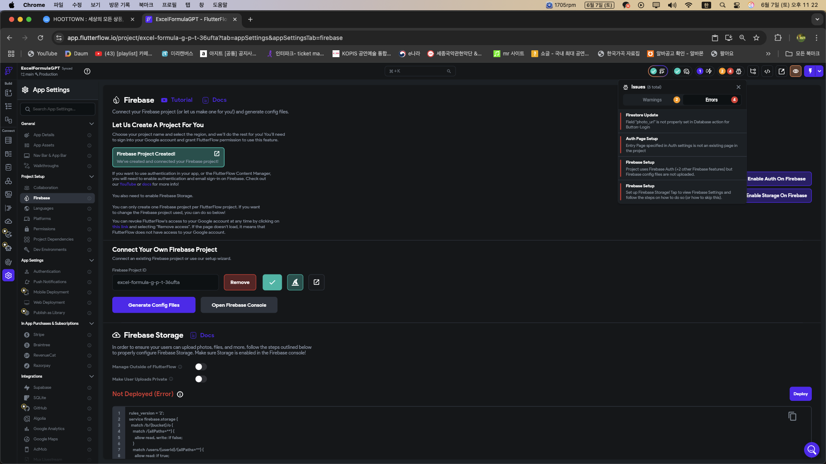This screenshot has height=464, width=826.
Task: Collapse the Integrations section
Action: pos(92,376)
